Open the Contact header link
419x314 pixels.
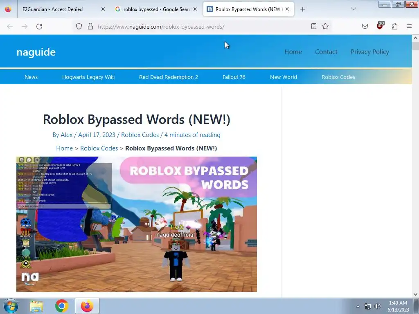326,52
